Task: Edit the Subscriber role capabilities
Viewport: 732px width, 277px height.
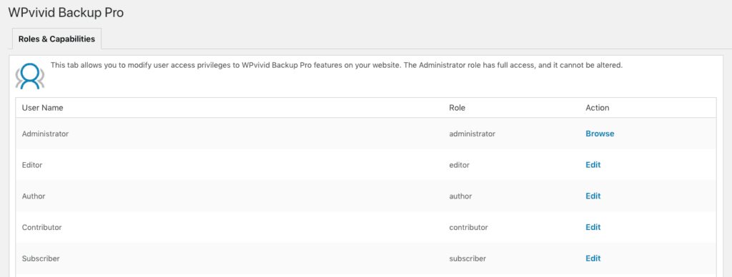Action: [x=593, y=258]
